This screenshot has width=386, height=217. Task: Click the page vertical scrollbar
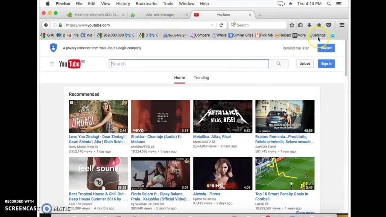pos(346,58)
